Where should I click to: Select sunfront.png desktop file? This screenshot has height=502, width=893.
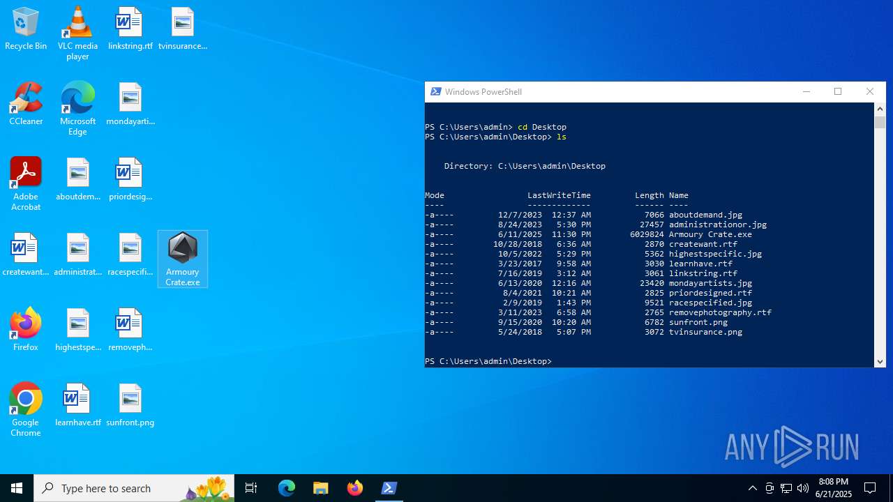(x=130, y=405)
